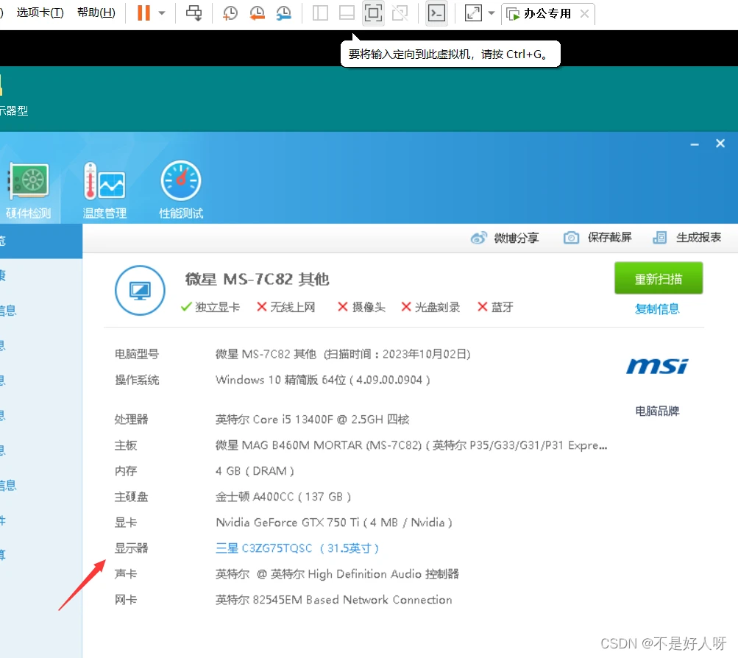Click the 摄像头 status item

tap(361, 308)
